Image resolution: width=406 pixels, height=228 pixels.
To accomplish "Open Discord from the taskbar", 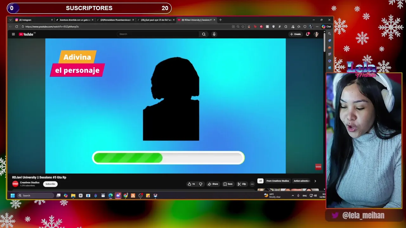I will click(118, 196).
